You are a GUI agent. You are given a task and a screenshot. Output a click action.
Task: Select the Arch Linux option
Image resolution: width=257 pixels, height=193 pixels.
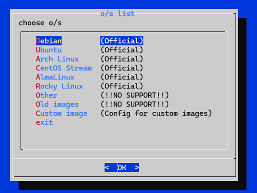(x=57, y=59)
